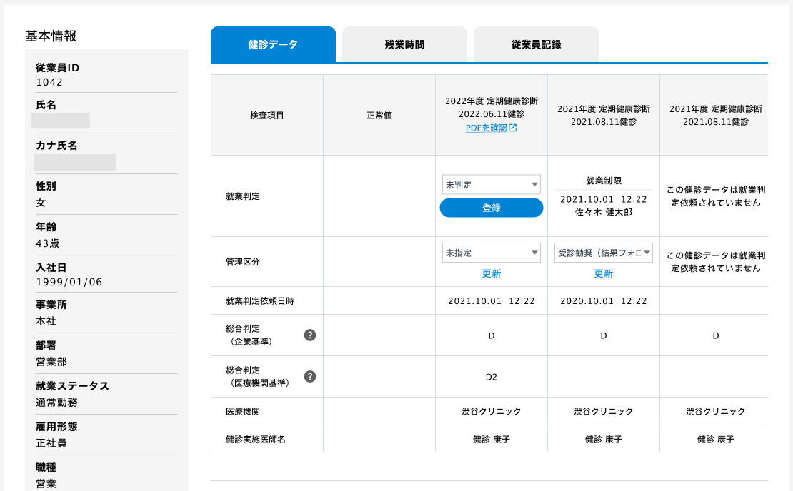Open the 従業員記録 tab
The image size is (793, 491).
(x=536, y=44)
